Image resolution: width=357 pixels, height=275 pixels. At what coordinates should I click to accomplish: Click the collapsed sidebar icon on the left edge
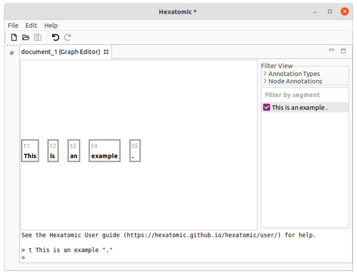12,53
